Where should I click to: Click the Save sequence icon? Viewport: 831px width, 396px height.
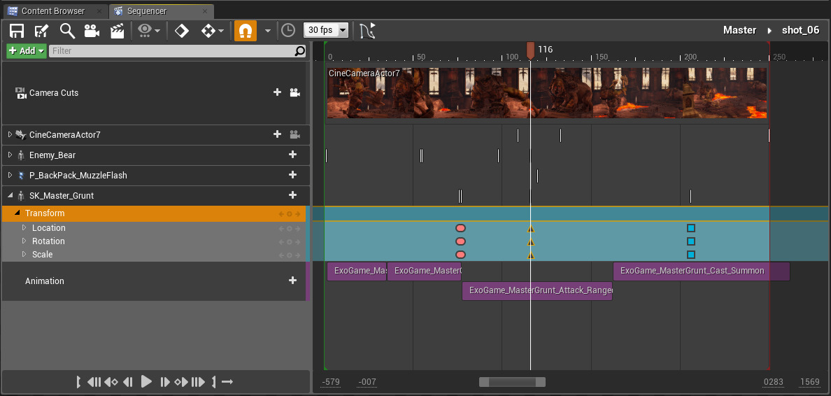17,30
